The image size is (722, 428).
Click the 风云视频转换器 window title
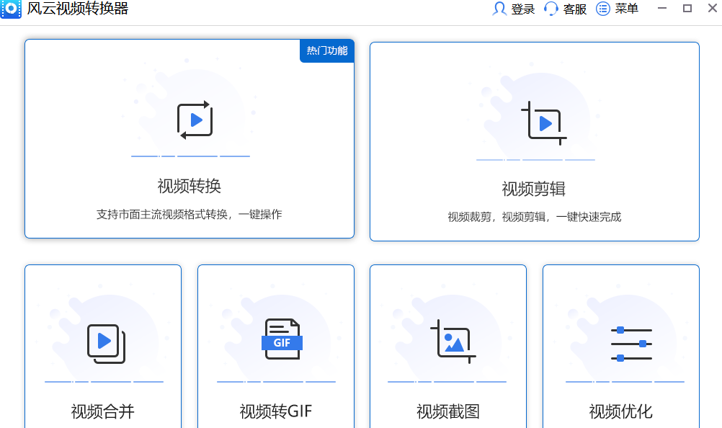(78, 9)
